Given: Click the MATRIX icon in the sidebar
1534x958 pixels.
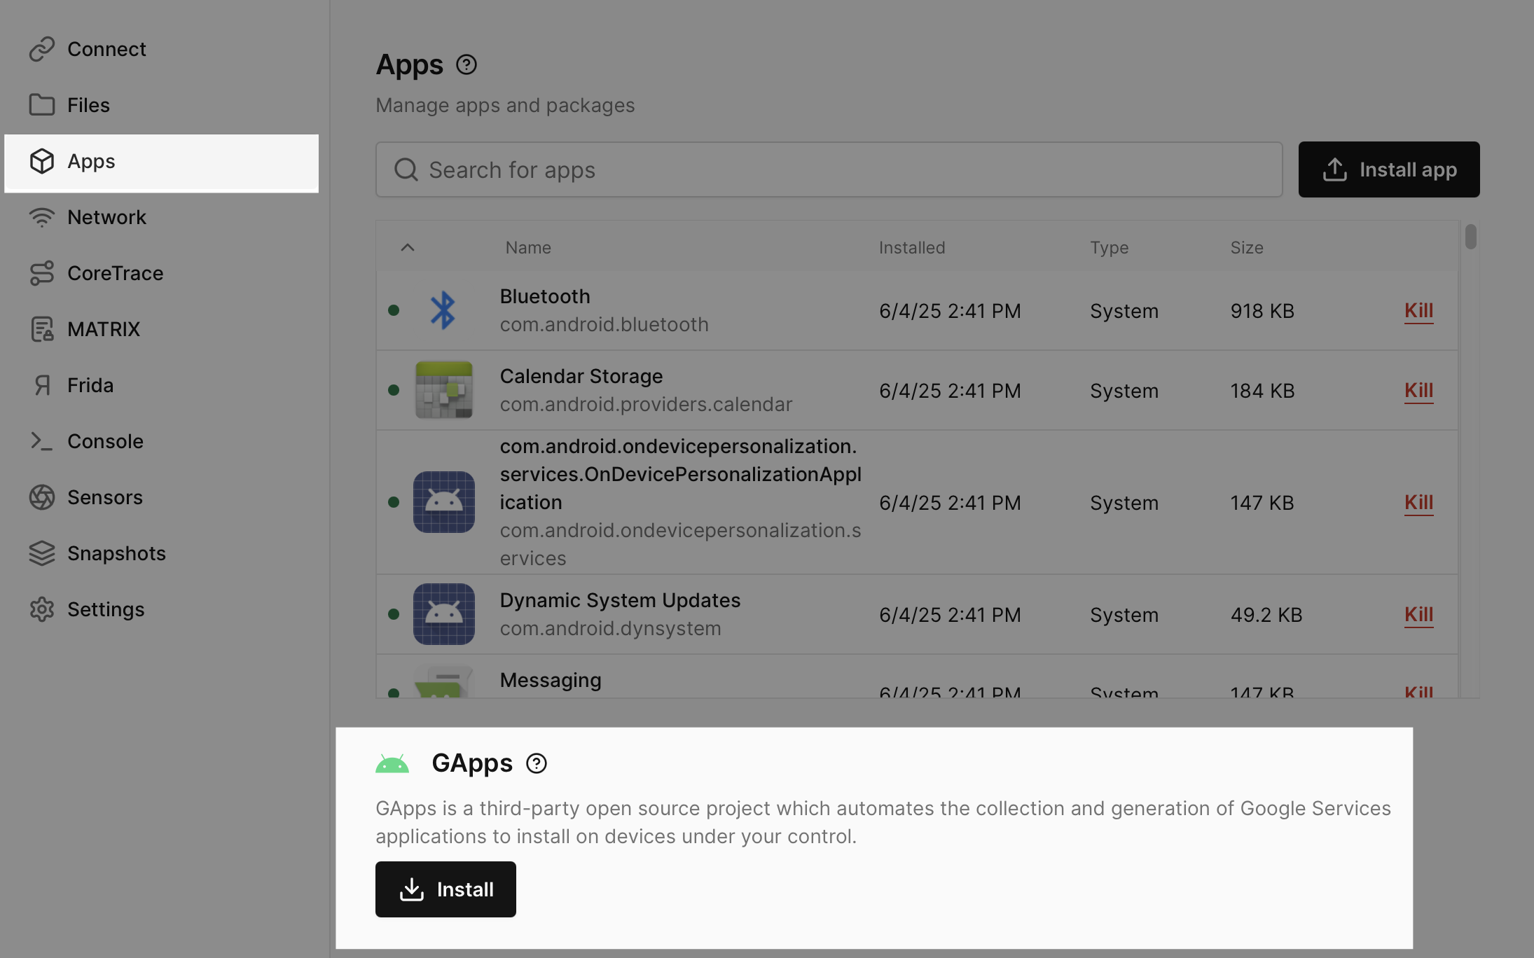Looking at the screenshot, I should click(x=42, y=329).
